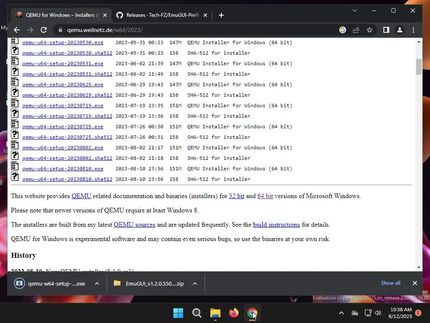Viewport: 430px width, 323px height.
Task: Open volume control in tray
Action: [x=378, y=313]
